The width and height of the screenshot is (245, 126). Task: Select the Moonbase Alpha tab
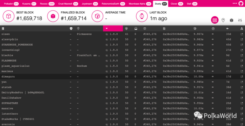point(140,4)
